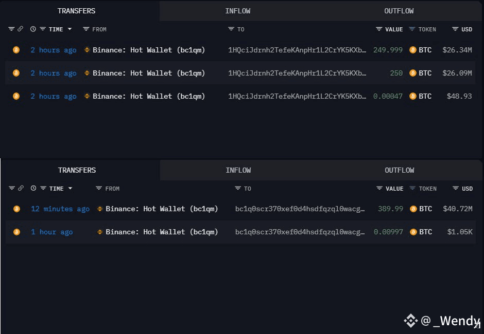The image size is (484, 334).
Task: Click the value 0.00997
Action: [388, 232]
